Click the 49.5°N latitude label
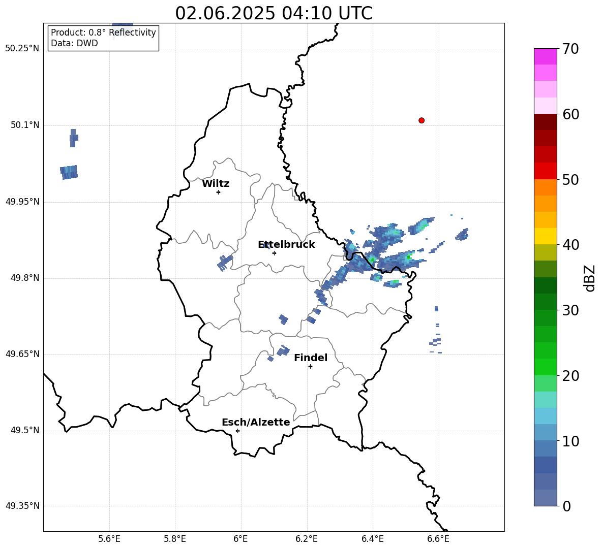This screenshot has height=549, width=602. 25,430
